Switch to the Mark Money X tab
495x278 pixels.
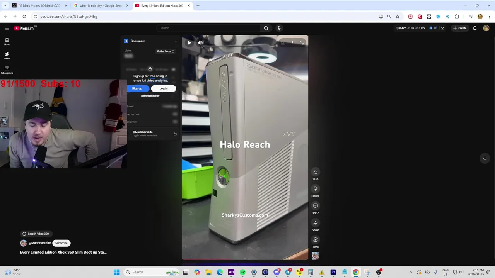coord(39,5)
